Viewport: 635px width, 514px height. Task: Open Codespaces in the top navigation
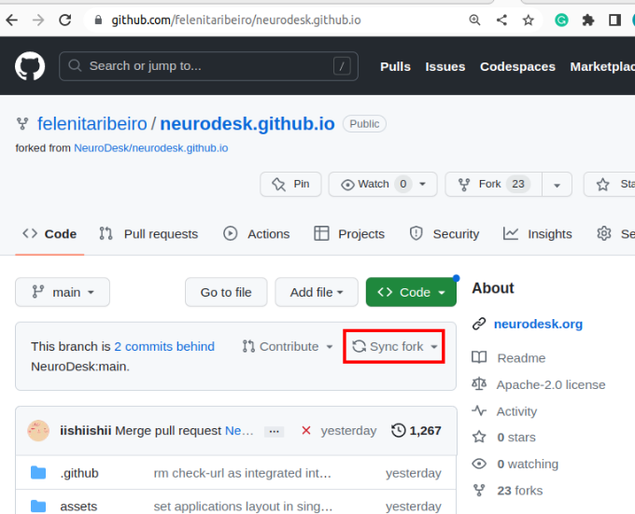click(517, 66)
